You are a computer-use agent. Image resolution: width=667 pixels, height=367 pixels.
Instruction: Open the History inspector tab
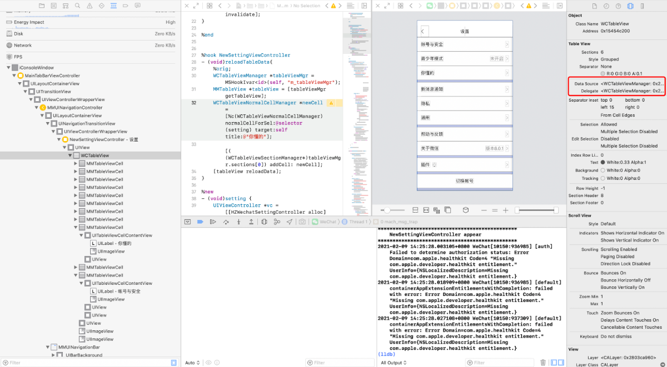(x=606, y=6)
